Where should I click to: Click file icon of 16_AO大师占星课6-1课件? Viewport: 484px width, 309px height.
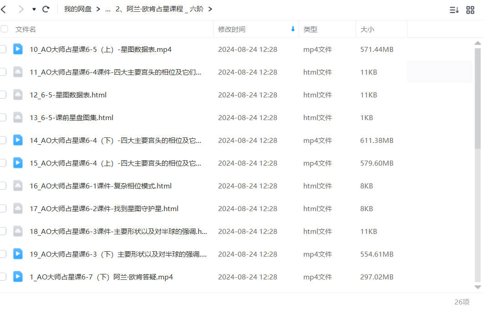pyautogui.click(x=18, y=186)
